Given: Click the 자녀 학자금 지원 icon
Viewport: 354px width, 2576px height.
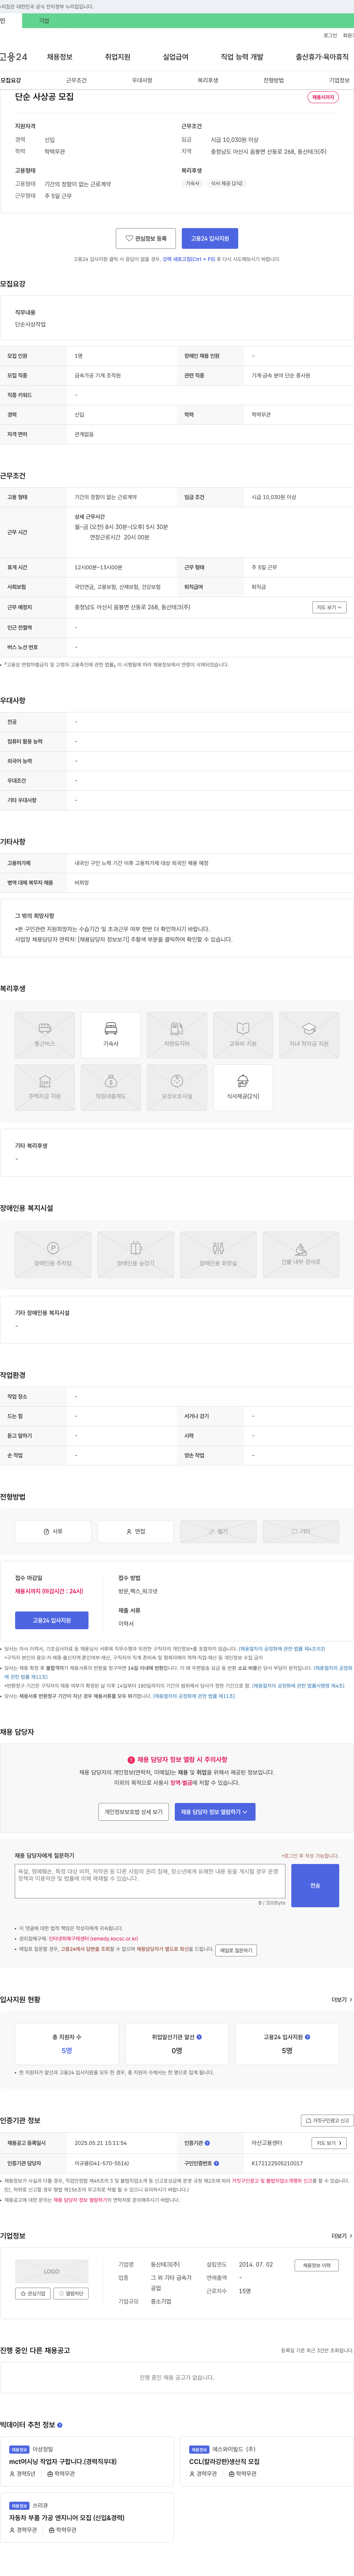Looking at the screenshot, I should pos(308,1035).
